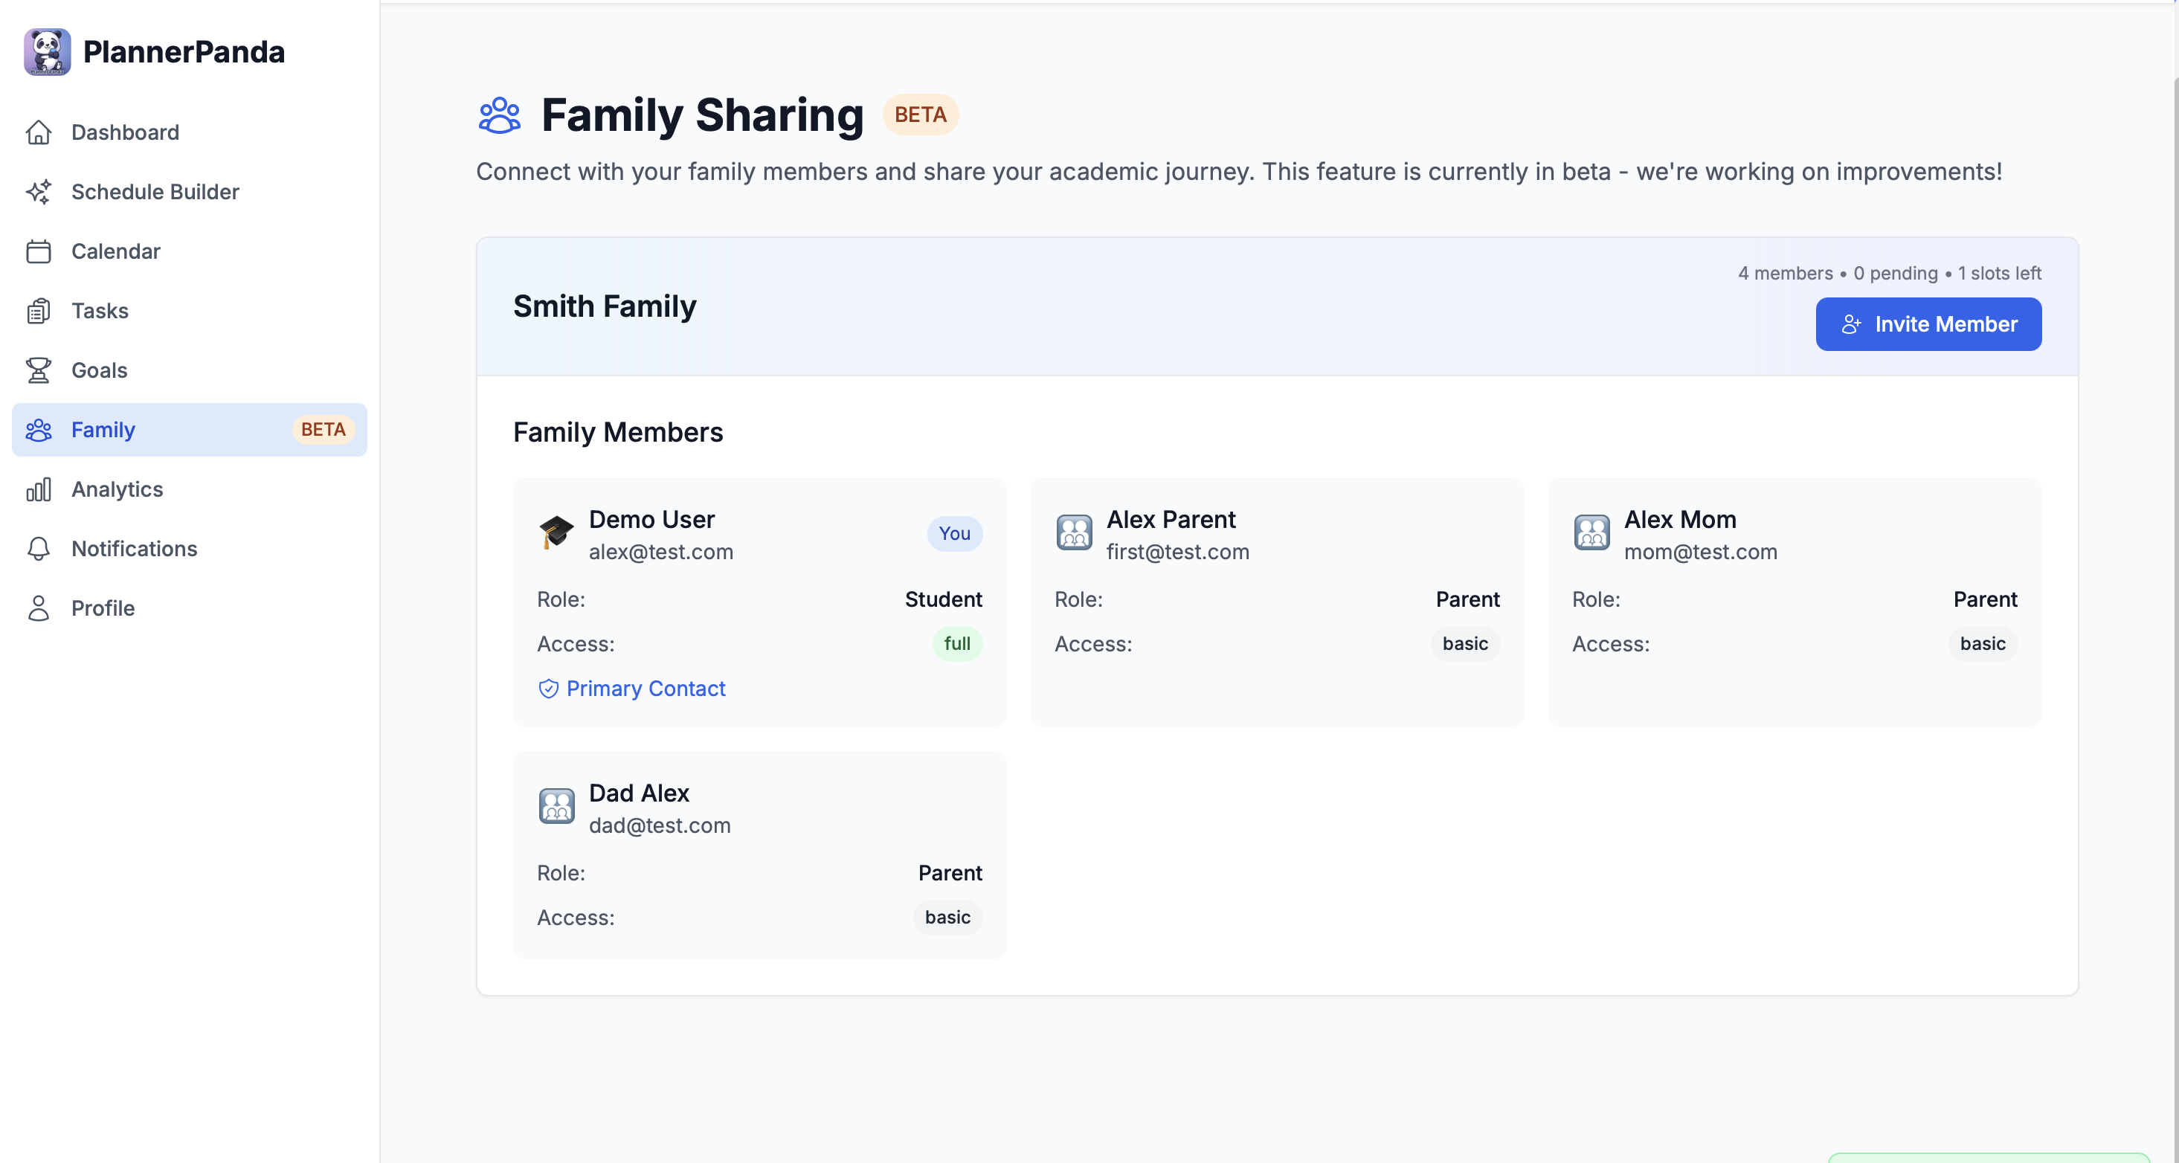
Task: Click the Alex Mom family avatar icon
Action: (1591, 533)
